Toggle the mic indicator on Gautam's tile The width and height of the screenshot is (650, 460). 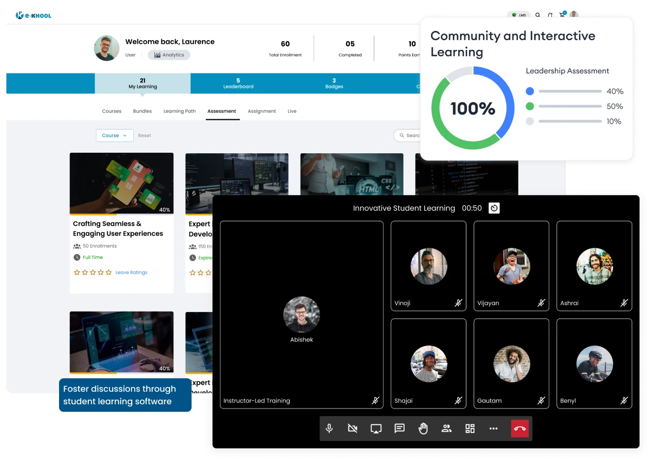coord(541,400)
